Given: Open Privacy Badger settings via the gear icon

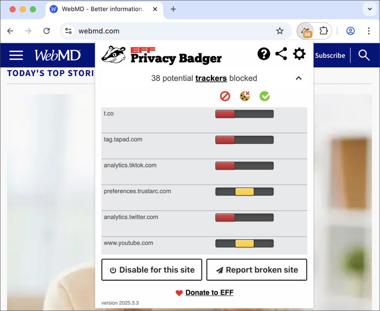Looking at the screenshot, I should [x=299, y=54].
